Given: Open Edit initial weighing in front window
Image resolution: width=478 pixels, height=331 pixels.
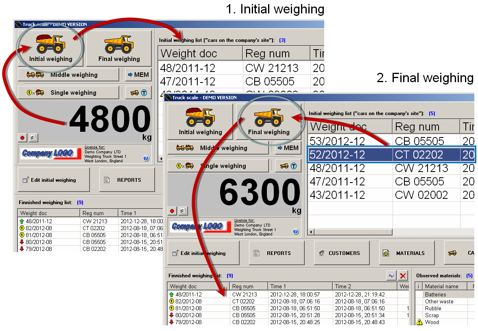Looking at the screenshot, I should point(203,253).
